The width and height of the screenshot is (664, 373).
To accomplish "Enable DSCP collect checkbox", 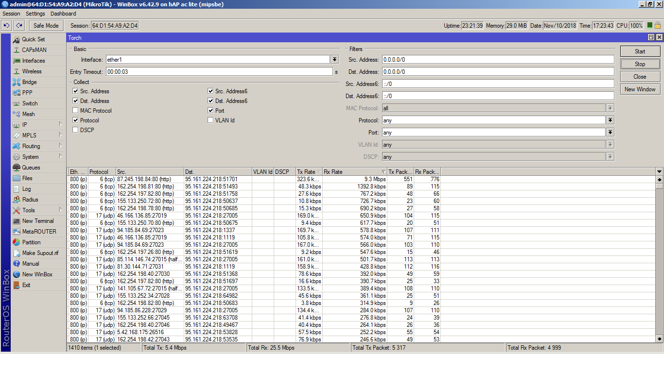I will point(75,130).
